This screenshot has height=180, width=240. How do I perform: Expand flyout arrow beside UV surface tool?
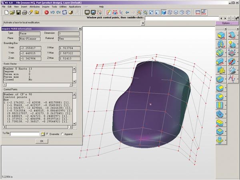pos(238,53)
